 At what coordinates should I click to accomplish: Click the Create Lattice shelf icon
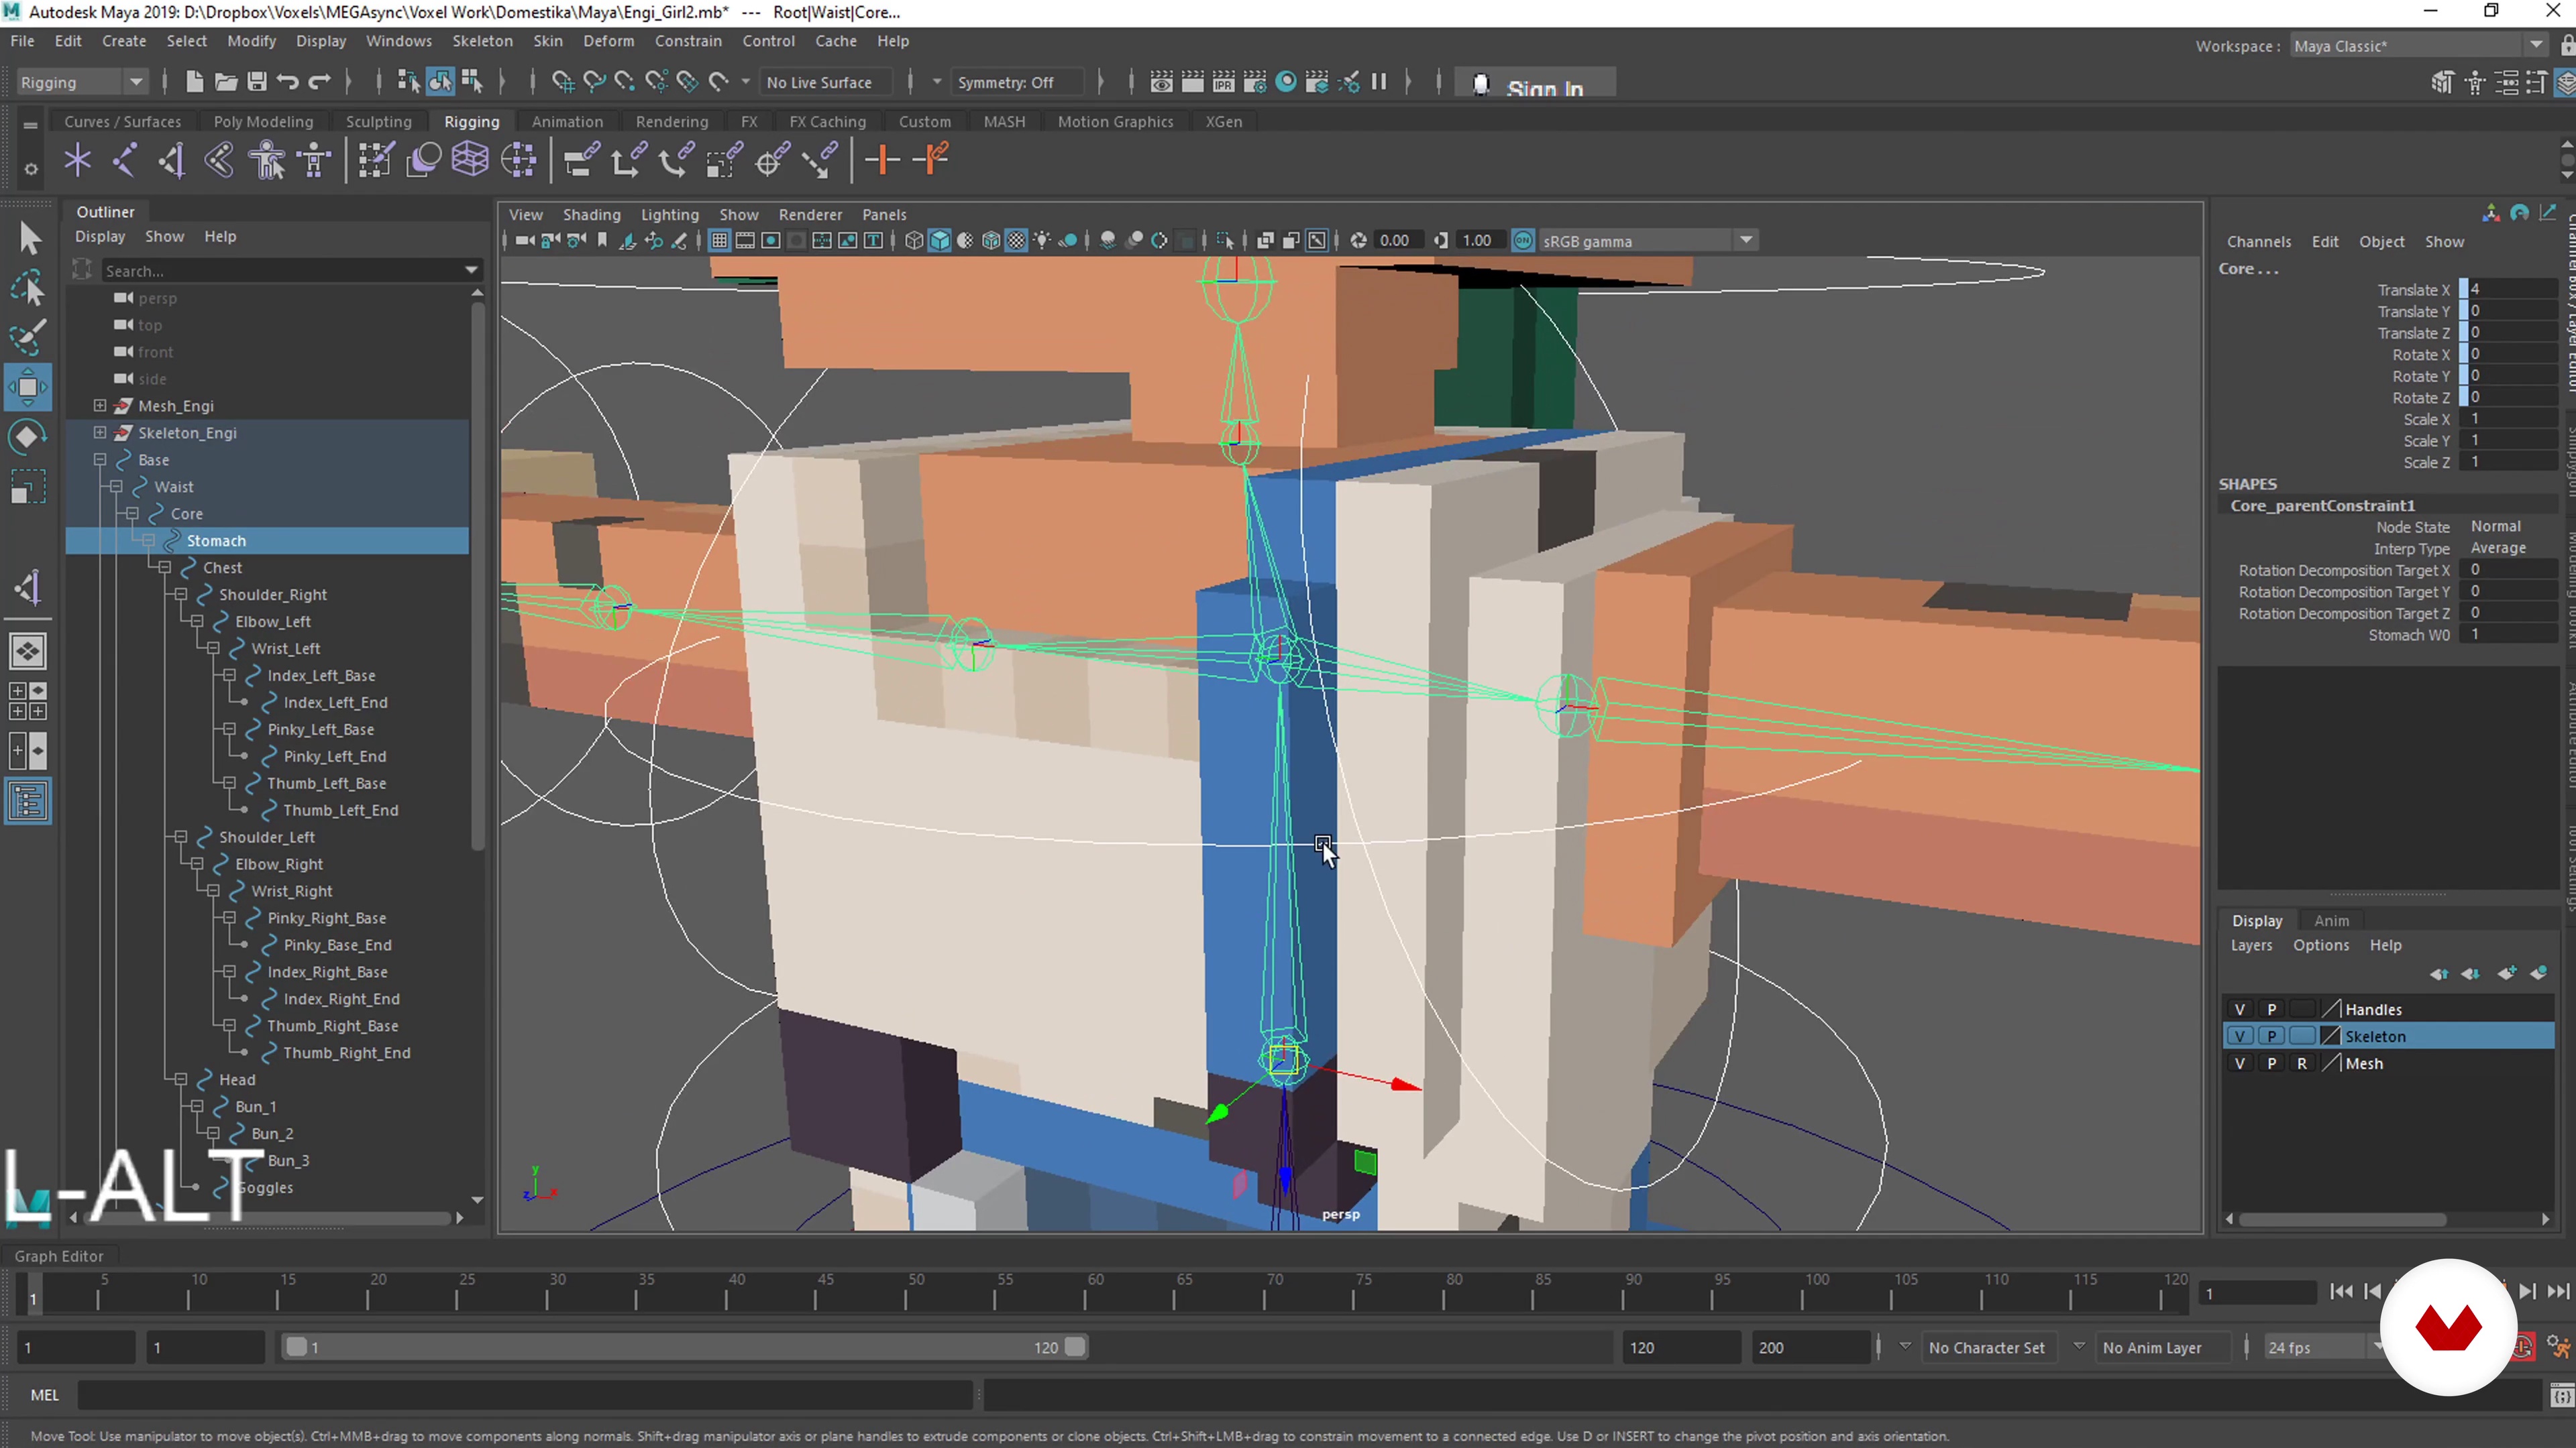[x=470, y=160]
